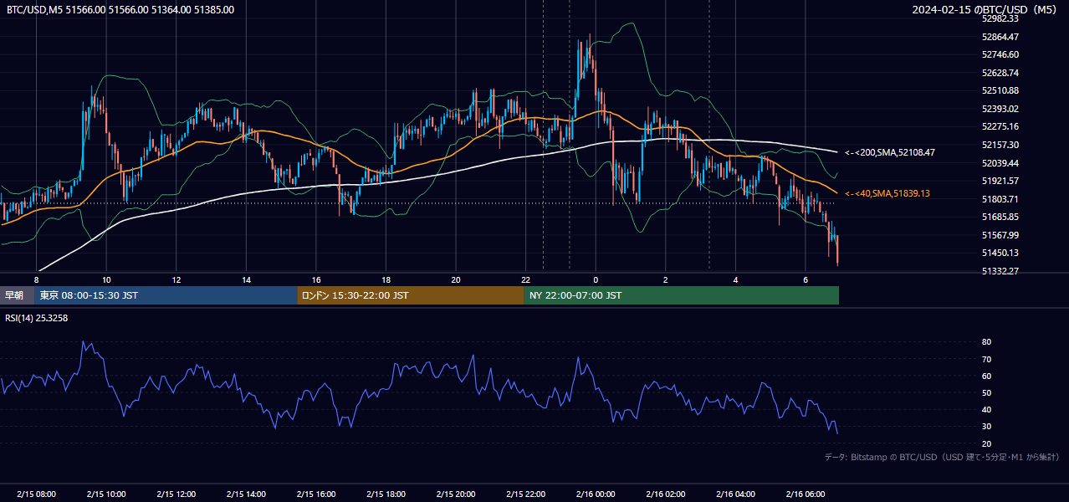The width and height of the screenshot is (1069, 502).
Task: Click the BTC/USD,M5 OHLC header text
Action: (120, 10)
